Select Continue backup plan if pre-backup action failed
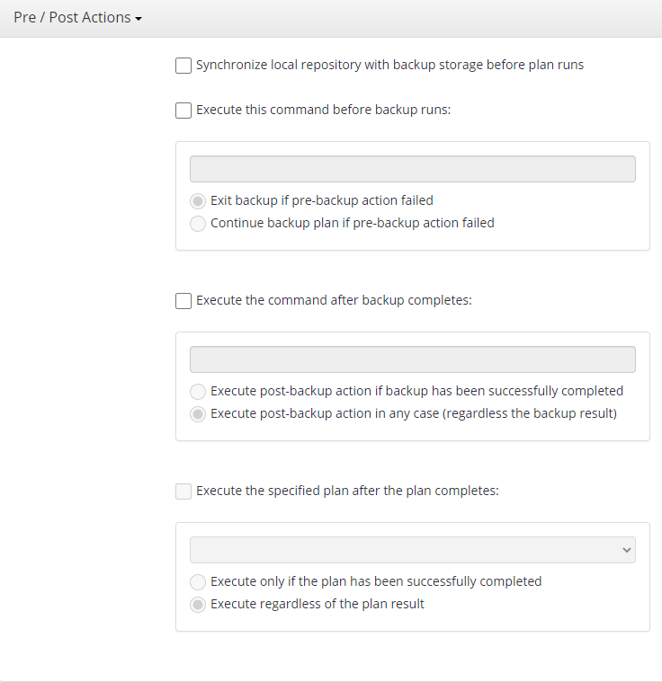662x682 pixels. click(x=198, y=224)
